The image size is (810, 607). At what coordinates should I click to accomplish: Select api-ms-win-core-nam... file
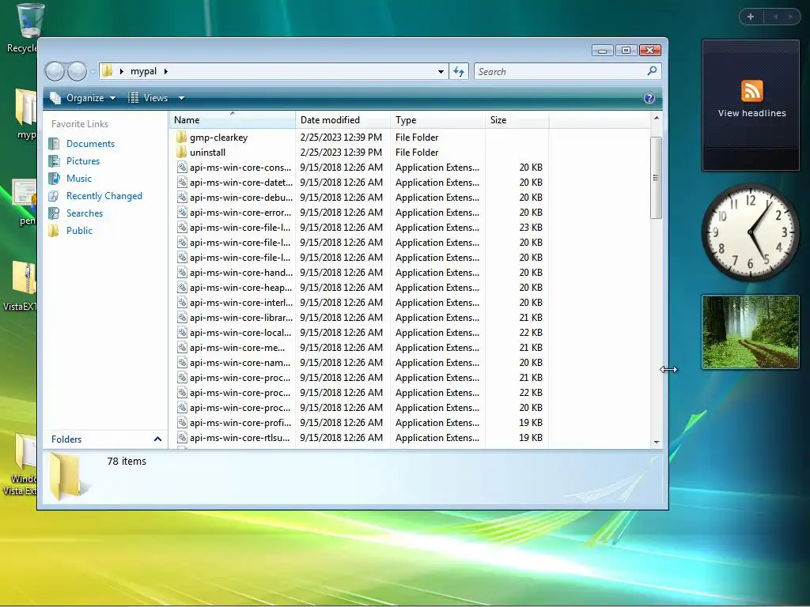coord(240,362)
